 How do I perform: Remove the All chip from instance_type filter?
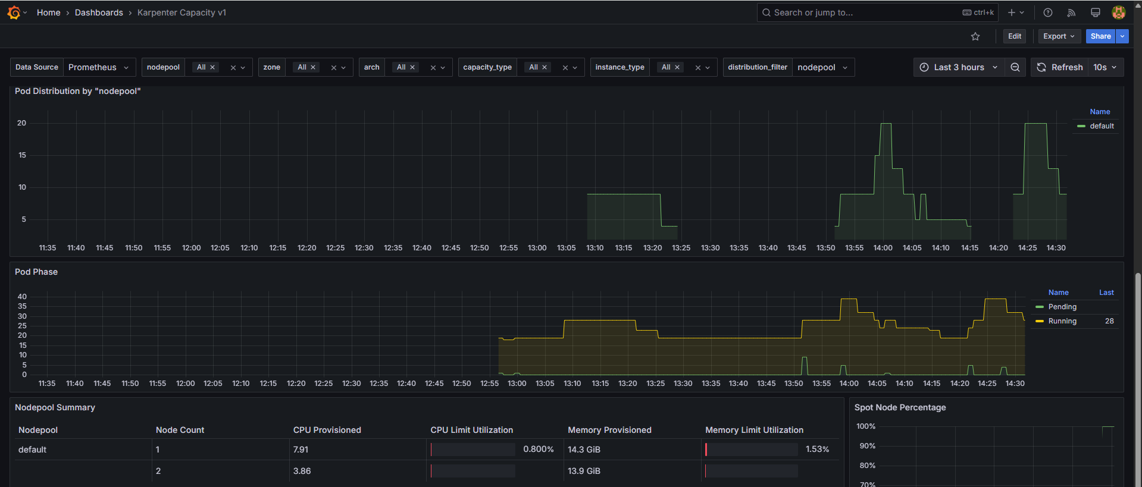click(x=677, y=67)
